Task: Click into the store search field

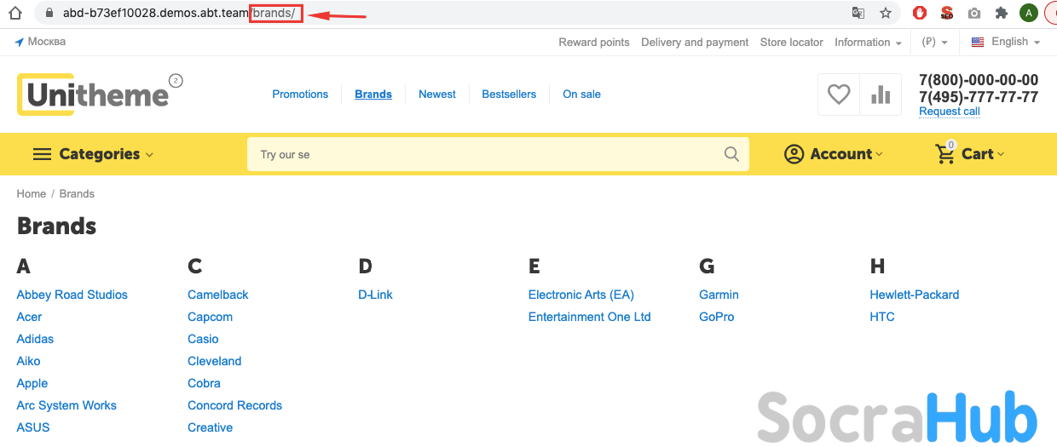Action: tap(486, 154)
